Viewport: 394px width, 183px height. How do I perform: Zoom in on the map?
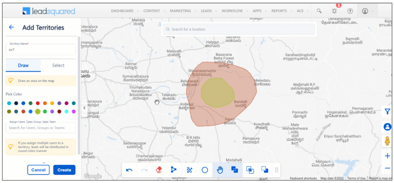tap(387, 156)
